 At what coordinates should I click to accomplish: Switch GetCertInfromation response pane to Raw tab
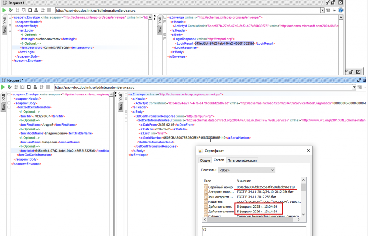[121, 107]
